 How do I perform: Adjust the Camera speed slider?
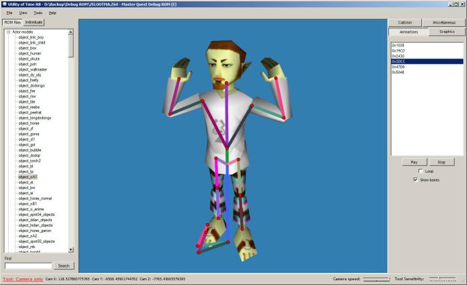377,279
